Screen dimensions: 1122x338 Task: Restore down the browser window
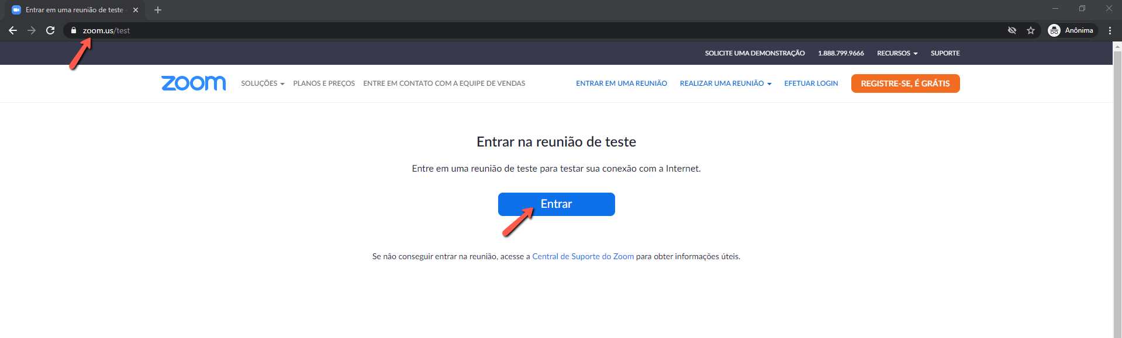[x=1082, y=8]
